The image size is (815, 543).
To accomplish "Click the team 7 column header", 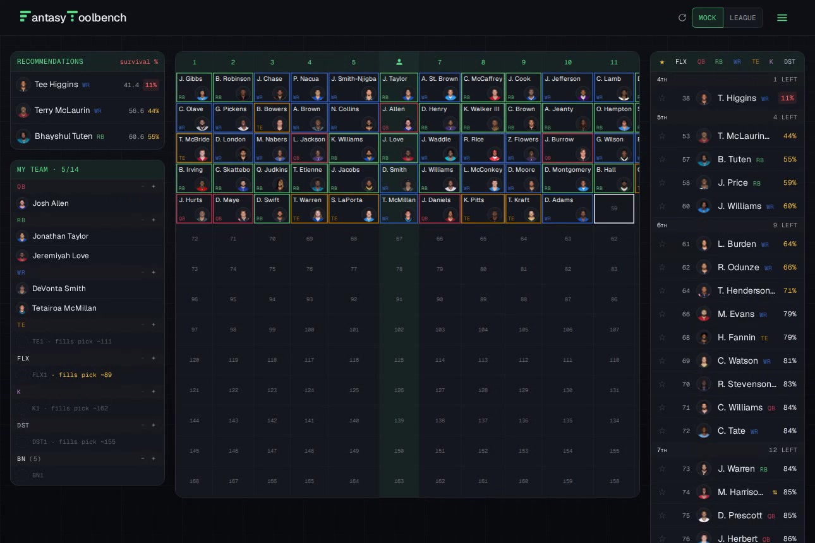I will tap(440, 62).
